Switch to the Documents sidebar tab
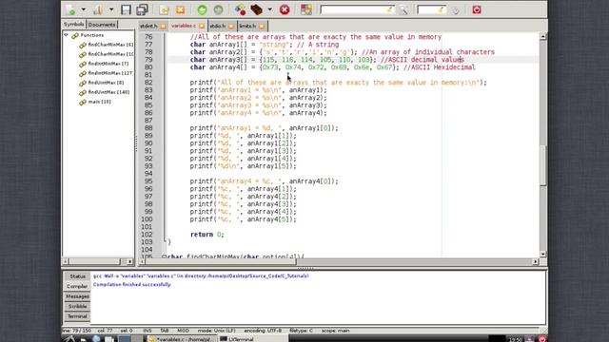This screenshot has height=342, width=609. coord(102,25)
